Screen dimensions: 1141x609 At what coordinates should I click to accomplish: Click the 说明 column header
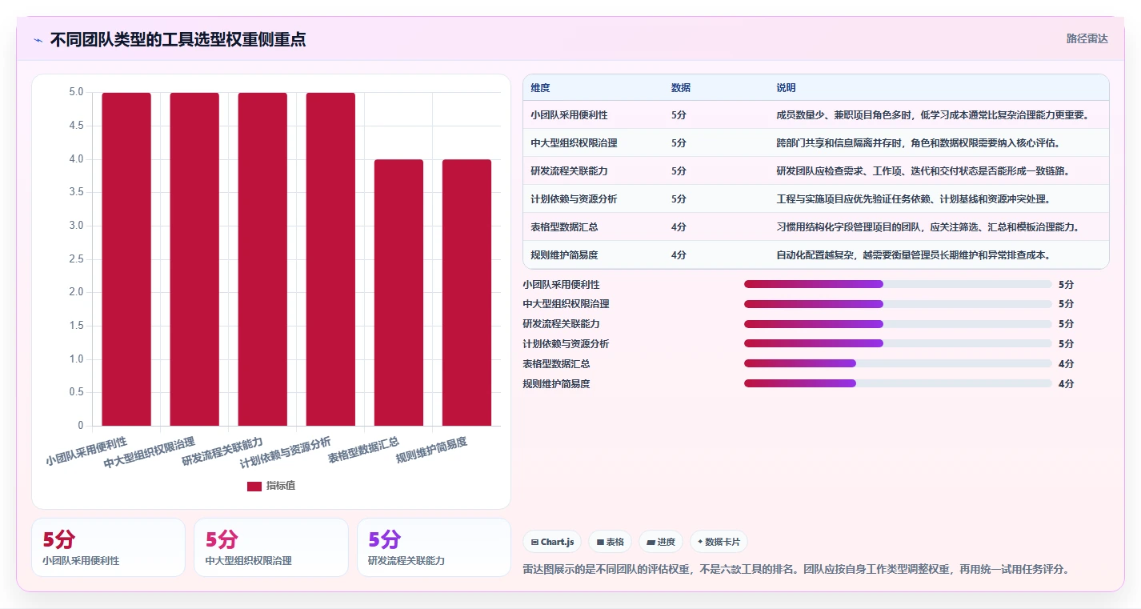pos(786,87)
